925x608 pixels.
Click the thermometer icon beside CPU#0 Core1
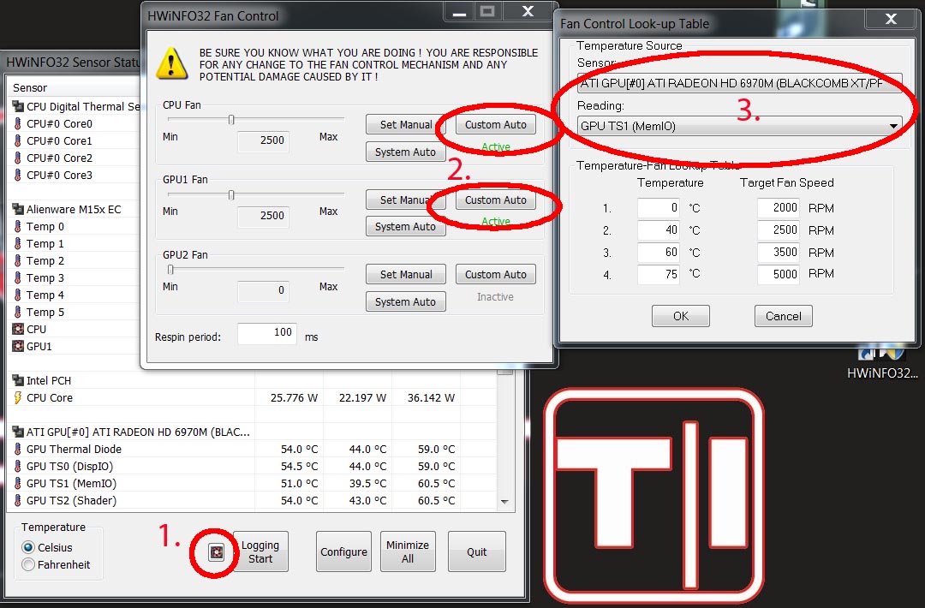(18, 141)
